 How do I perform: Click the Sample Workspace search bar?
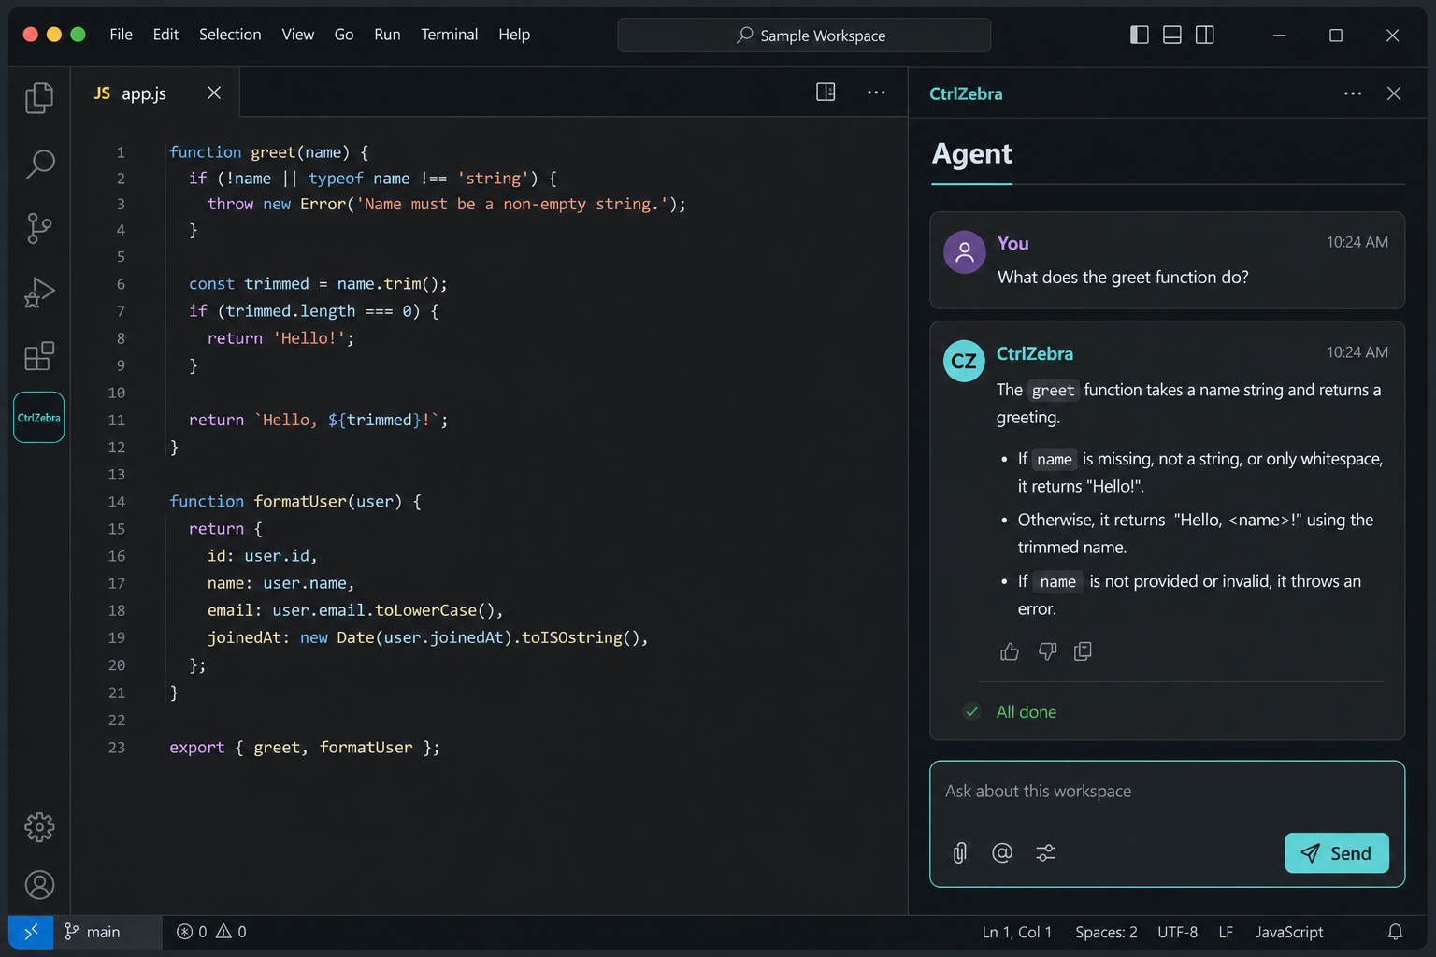tap(804, 36)
